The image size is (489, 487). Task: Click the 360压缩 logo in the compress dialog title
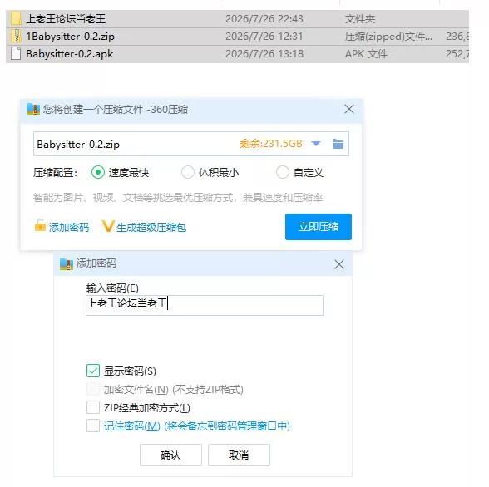pyautogui.click(x=33, y=109)
